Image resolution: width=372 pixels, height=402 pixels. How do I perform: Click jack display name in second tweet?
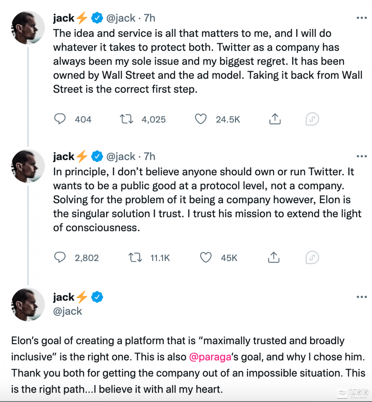64,156
